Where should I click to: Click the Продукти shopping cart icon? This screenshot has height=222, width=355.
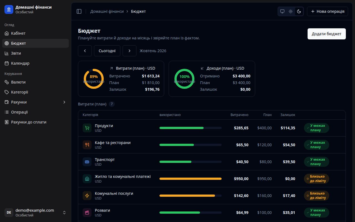[x=87, y=128]
